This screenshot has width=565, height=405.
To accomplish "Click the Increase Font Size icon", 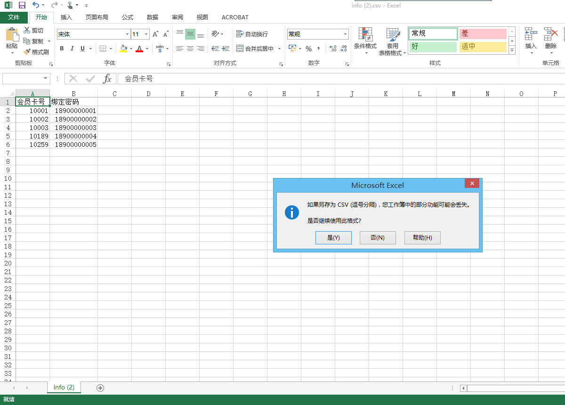I will coord(155,34).
